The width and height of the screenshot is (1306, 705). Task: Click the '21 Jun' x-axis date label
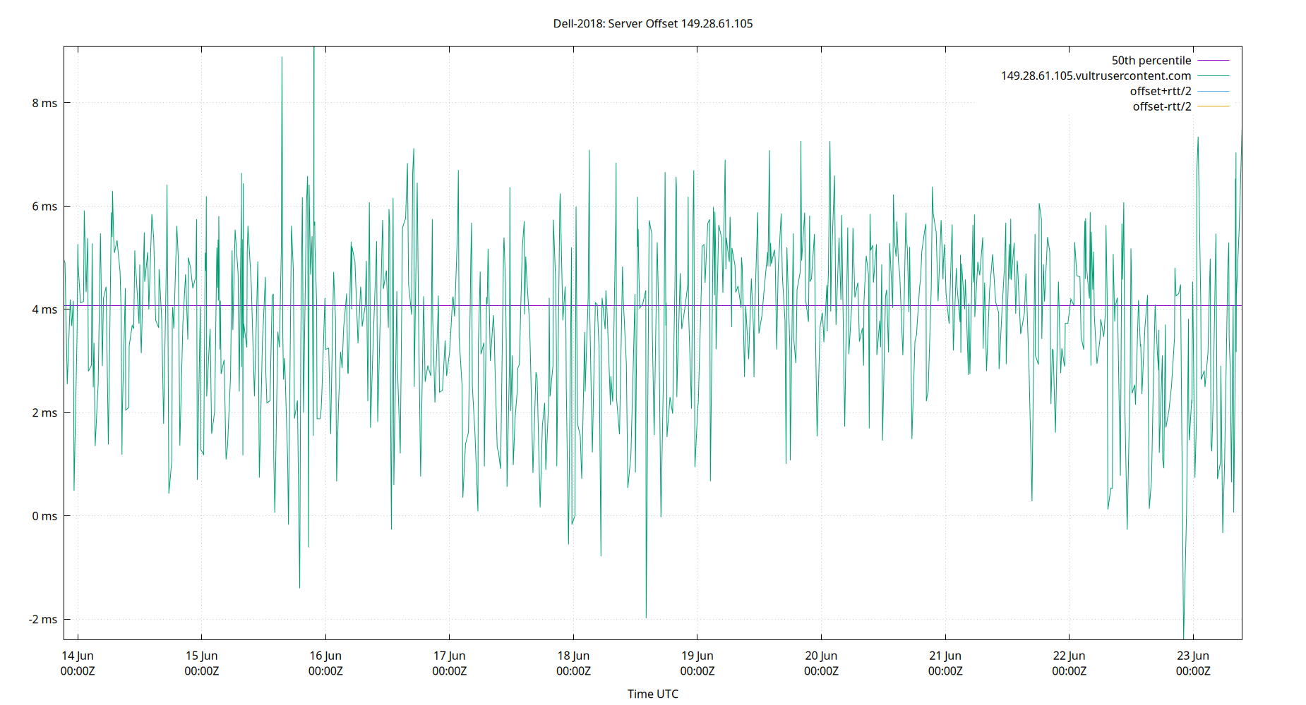point(945,656)
